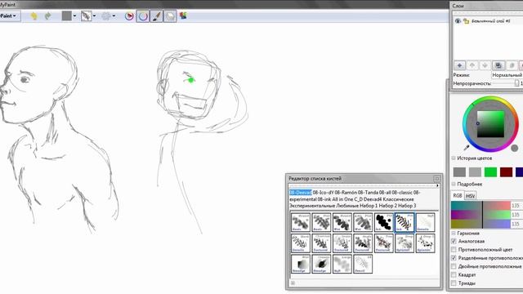The height and width of the screenshot is (294, 523).
Task: Select the green color history swatch
Action: (x=490, y=172)
